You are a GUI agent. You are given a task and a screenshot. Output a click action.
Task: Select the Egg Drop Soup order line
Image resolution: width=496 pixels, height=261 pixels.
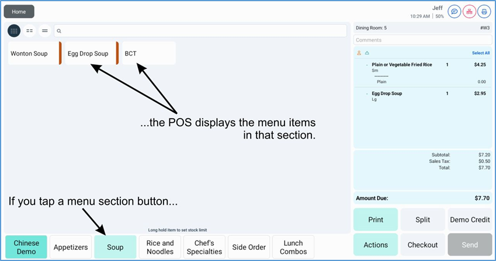tap(422, 96)
